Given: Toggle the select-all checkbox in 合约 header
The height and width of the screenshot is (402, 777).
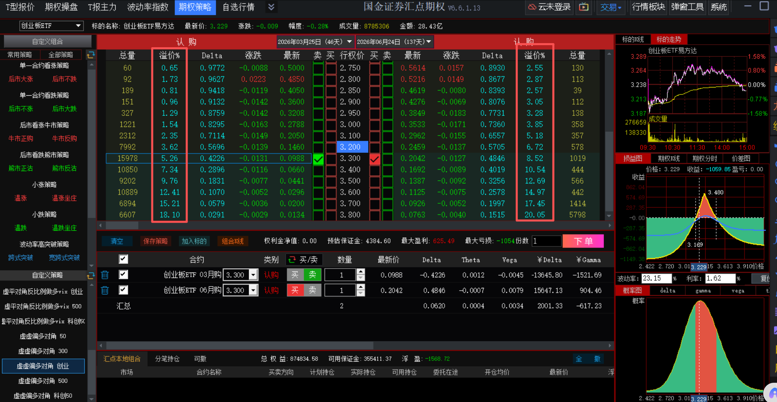Looking at the screenshot, I should (123, 259).
